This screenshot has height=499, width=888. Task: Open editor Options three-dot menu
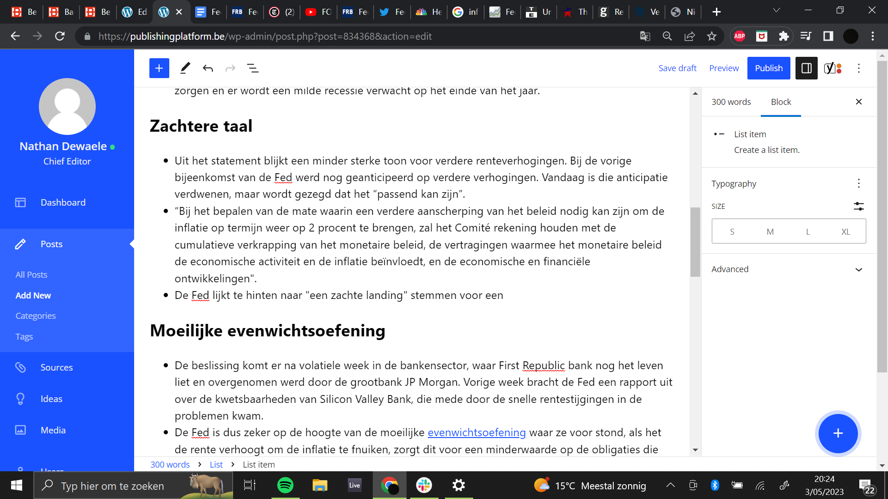click(x=859, y=68)
